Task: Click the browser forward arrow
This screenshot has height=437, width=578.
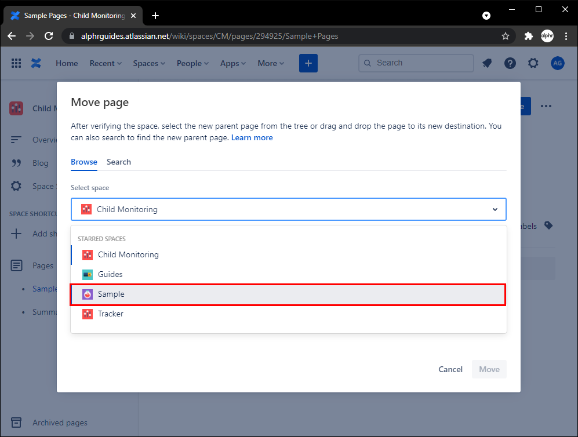Action: [x=30, y=36]
